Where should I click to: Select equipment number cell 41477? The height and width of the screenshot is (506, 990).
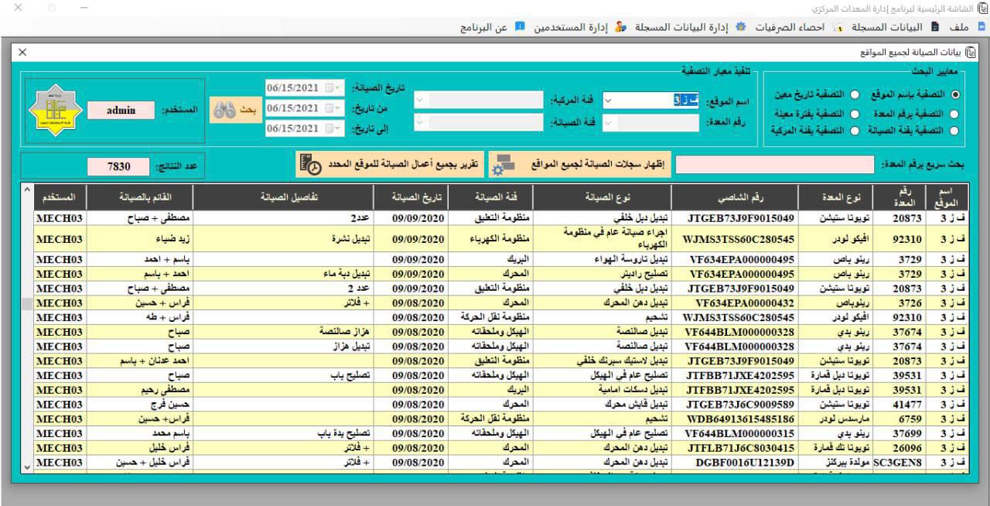pos(898,404)
